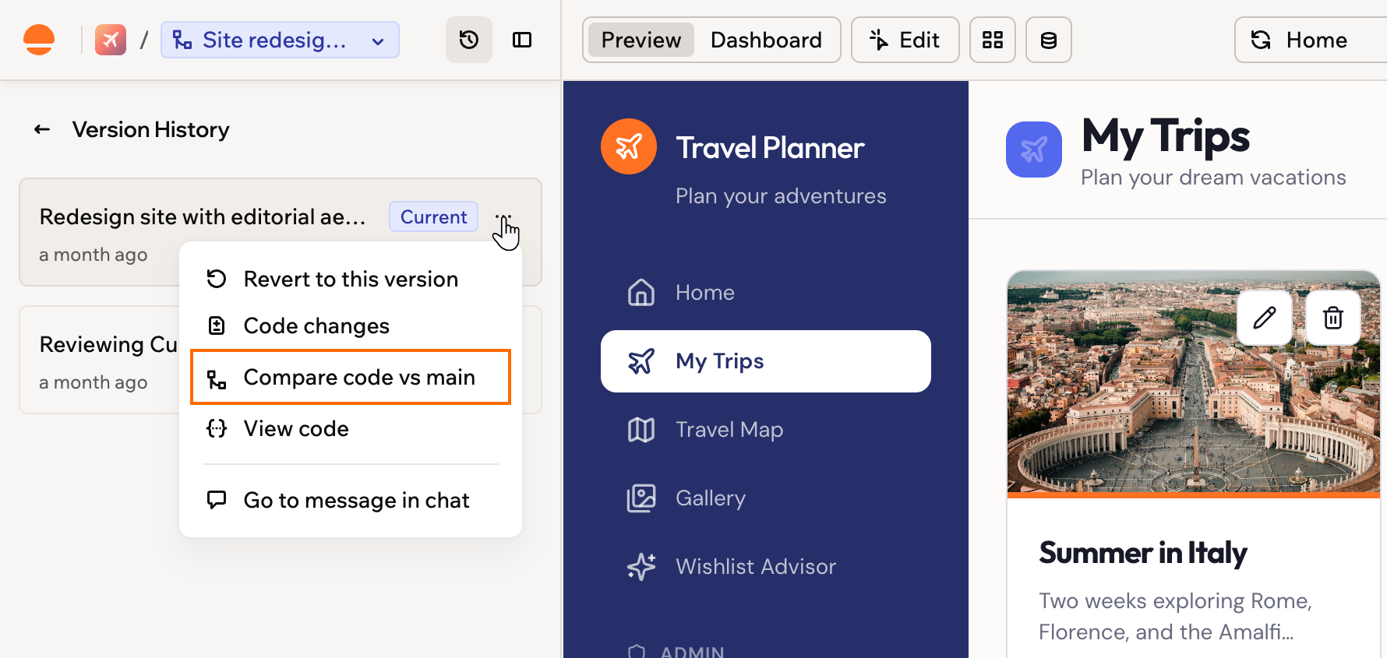Select Compare code vs main option
1387x658 pixels.
351,377
